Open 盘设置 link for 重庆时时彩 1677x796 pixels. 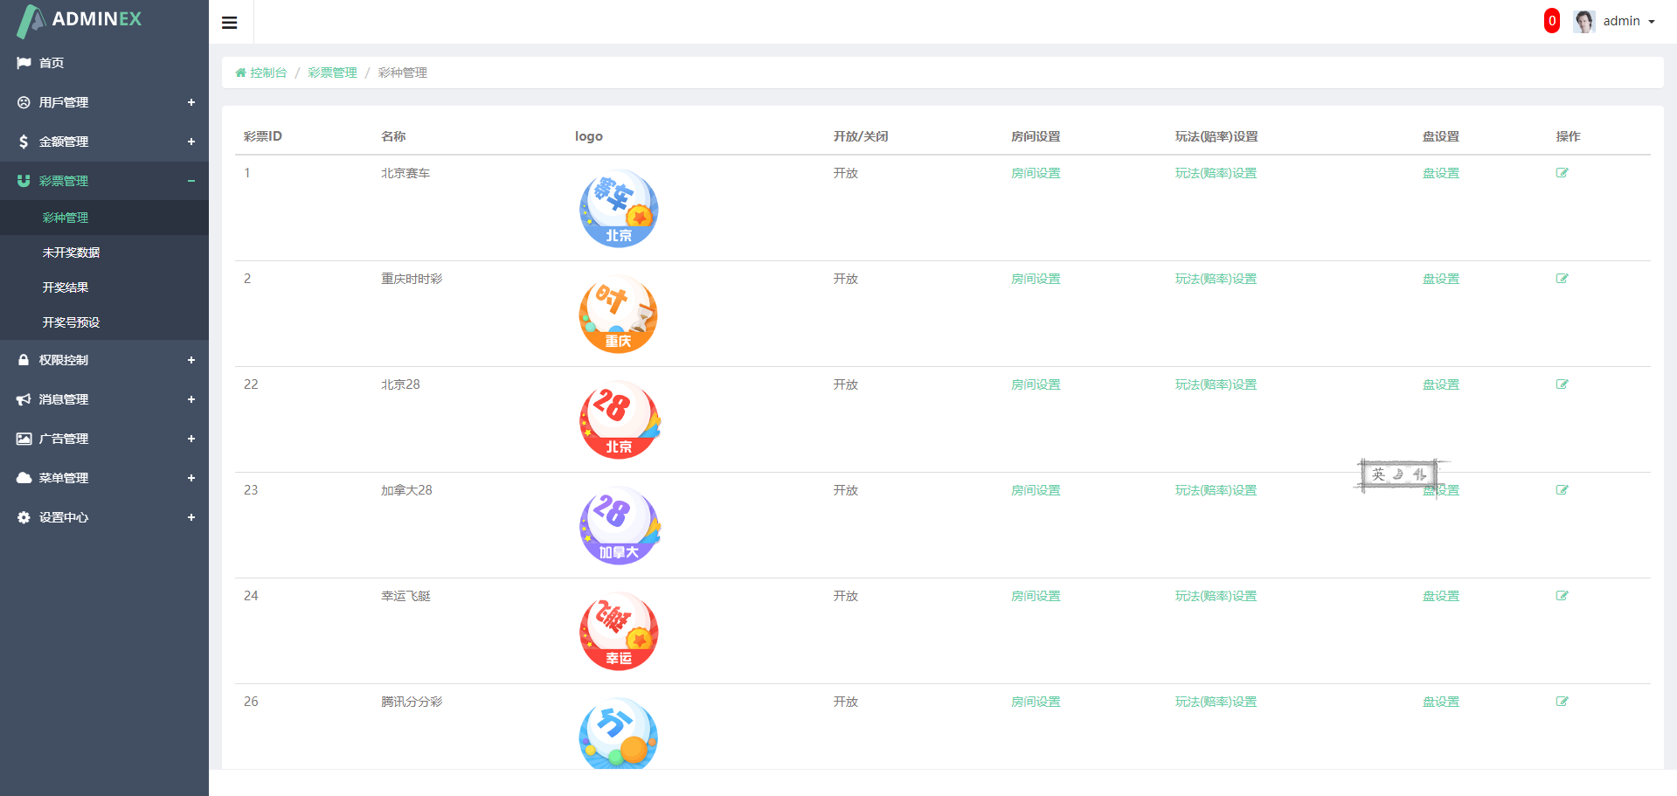tap(1441, 279)
